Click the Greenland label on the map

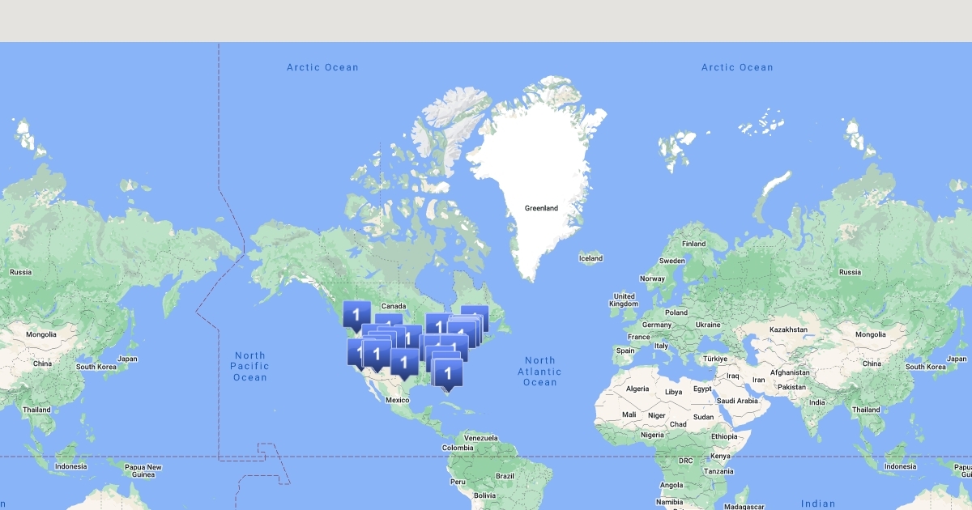coord(541,208)
